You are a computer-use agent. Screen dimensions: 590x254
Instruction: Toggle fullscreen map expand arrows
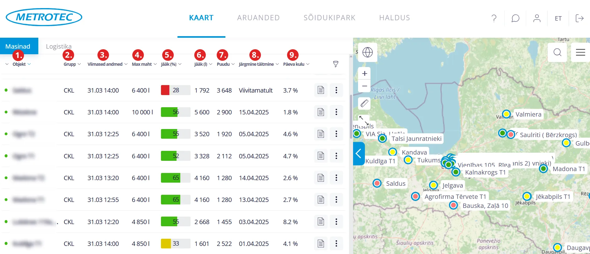click(x=364, y=120)
